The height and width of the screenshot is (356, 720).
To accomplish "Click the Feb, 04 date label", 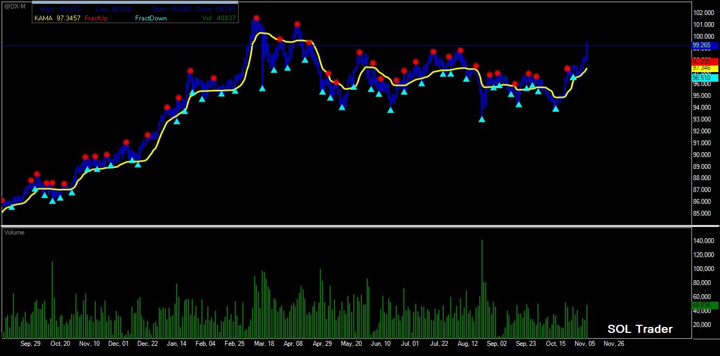I will (206, 344).
